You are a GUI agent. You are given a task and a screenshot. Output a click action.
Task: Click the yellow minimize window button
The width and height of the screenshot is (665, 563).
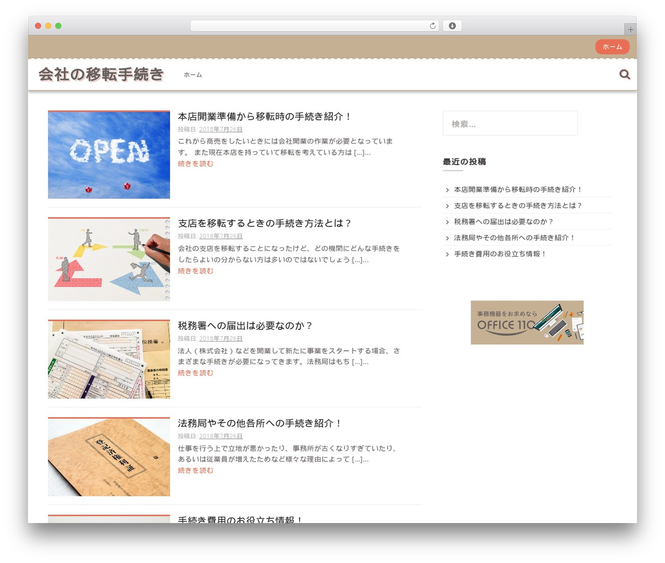(x=48, y=26)
